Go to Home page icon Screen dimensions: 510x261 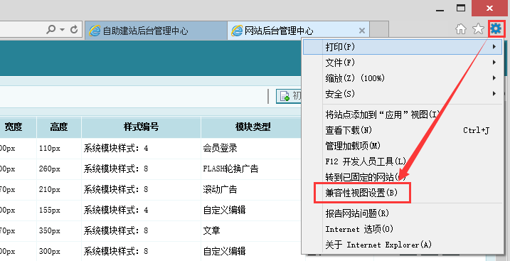(461, 29)
